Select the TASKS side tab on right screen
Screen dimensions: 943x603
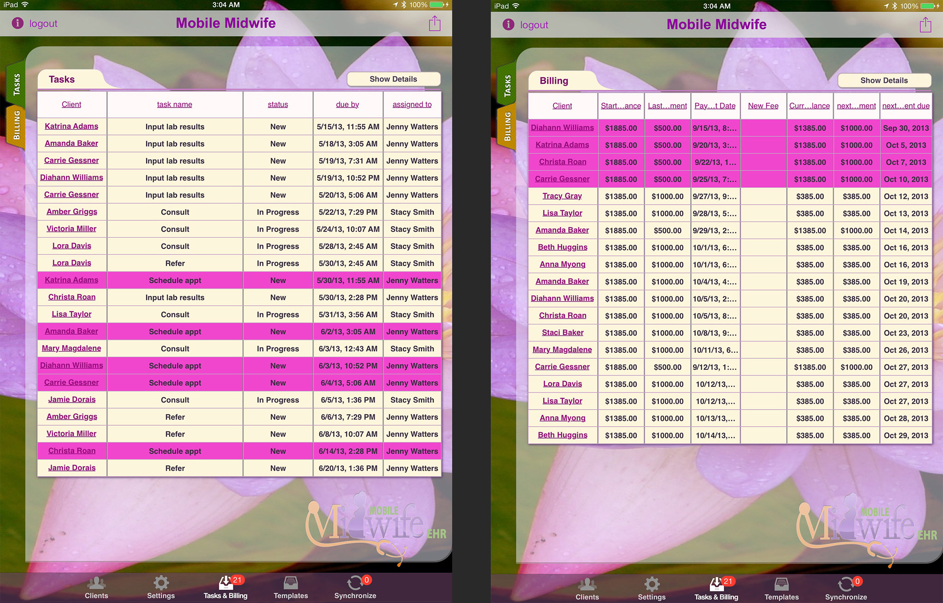[x=507, y=85]
